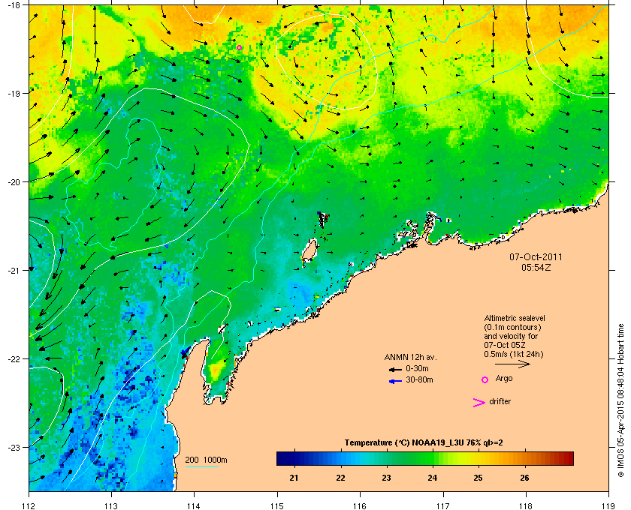Click the 200 1000m depth label

(x=206, y=460)
